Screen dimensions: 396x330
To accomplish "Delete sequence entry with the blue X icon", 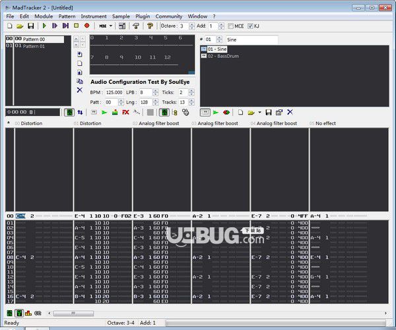I will pyautogui.click(x=80, y=90).
